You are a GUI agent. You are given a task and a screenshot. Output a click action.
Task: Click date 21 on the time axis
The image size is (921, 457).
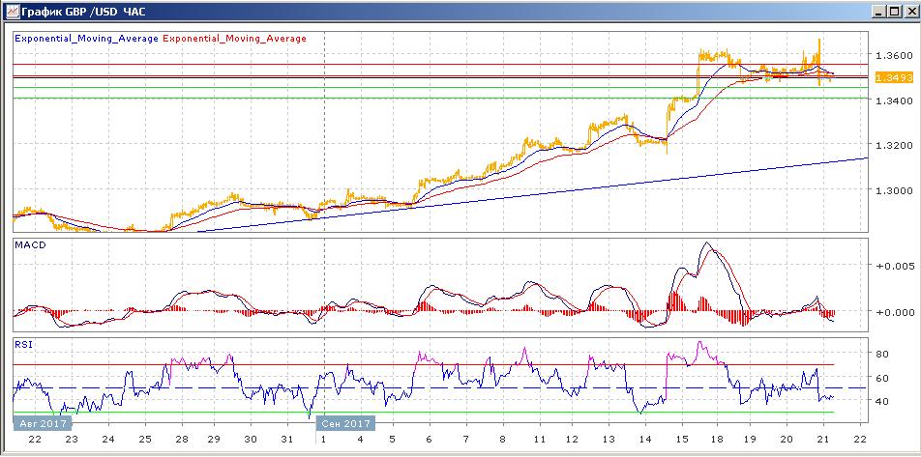point(823,440)
